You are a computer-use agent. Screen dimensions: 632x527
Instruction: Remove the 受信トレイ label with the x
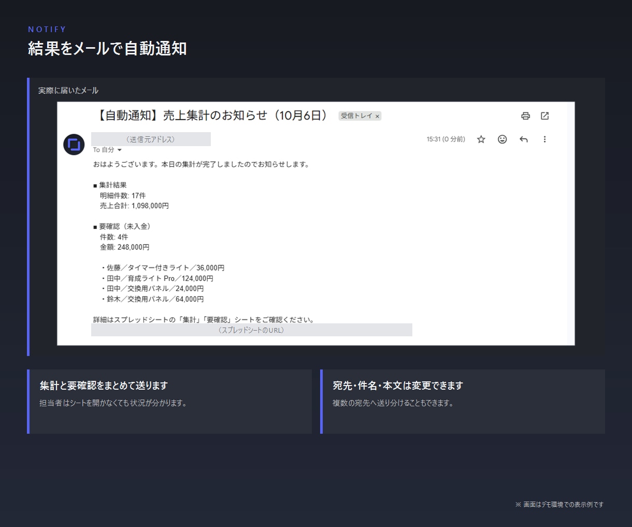(x=378, y=117)
